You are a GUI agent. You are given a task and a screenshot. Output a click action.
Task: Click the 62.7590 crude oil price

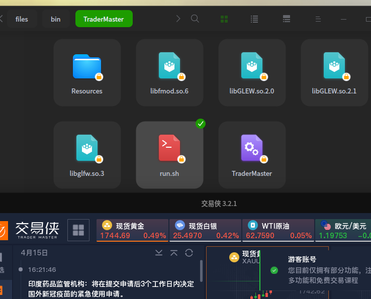coord(260,236)
